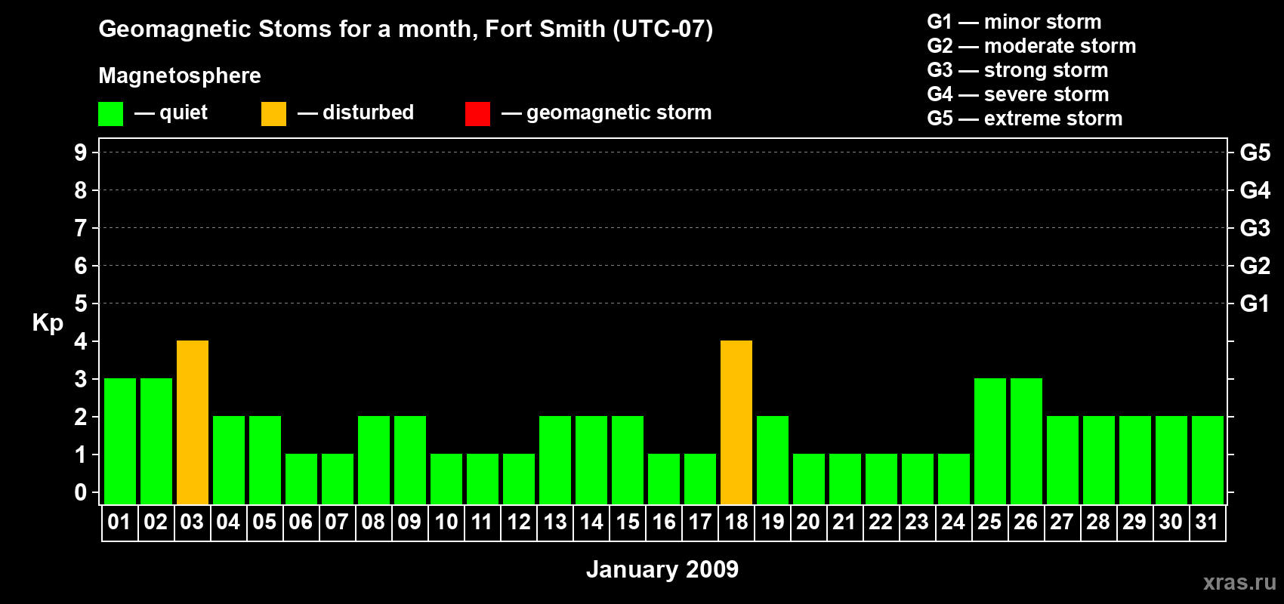1284x604 pixels.
Task: Click the Kp value 9 on left axis
Action: point(81,153)
